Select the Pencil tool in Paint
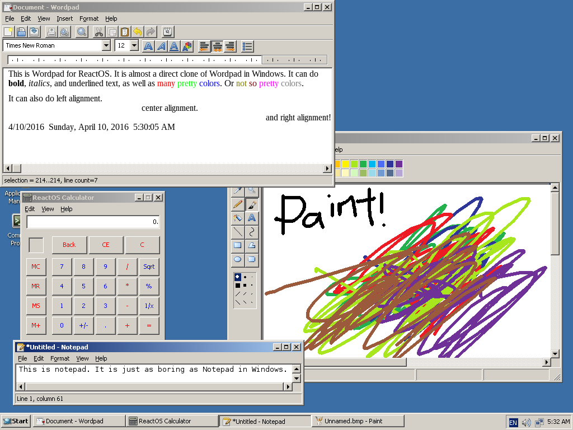Screen dimensions: 573x430 237,204
